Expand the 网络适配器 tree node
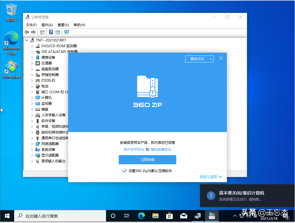This screenshot has width=295, height=223. click(32, 144)
